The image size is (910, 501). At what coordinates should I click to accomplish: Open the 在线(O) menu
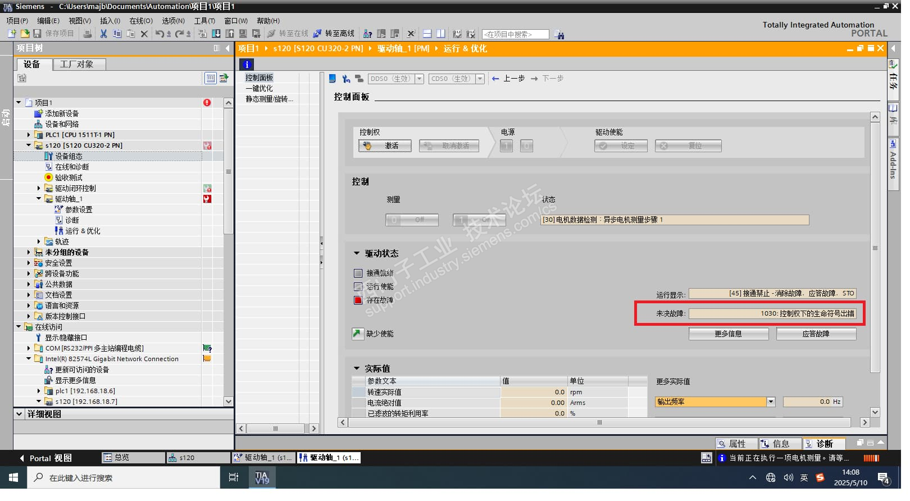click(141, 21)
